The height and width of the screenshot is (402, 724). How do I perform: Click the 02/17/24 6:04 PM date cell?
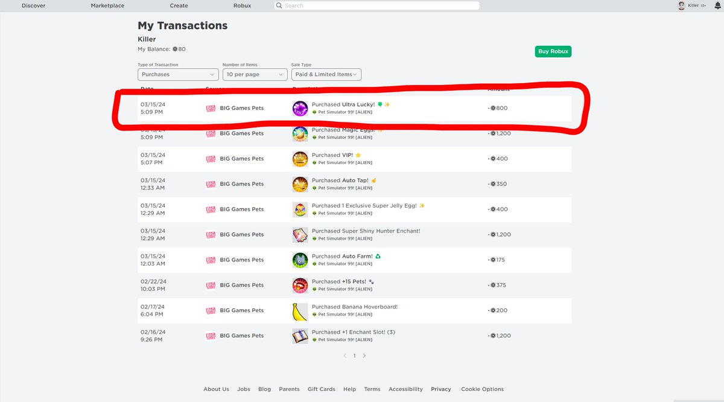(x=153, y=311)
